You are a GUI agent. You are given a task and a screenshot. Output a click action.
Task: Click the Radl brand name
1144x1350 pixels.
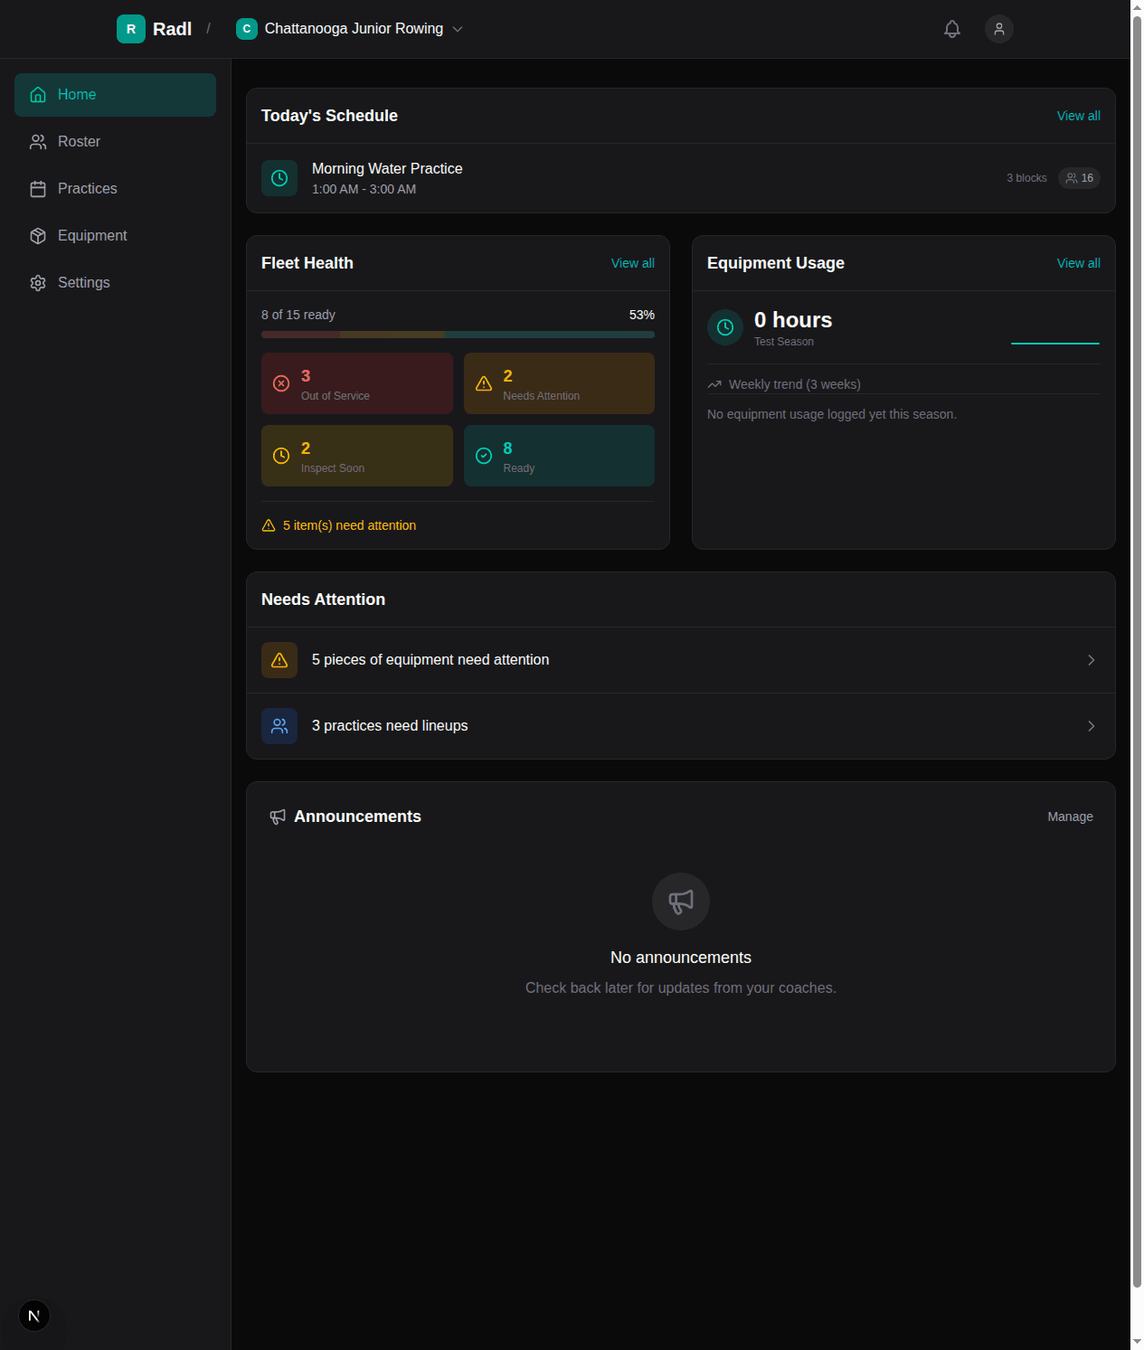tap(172, 29)
